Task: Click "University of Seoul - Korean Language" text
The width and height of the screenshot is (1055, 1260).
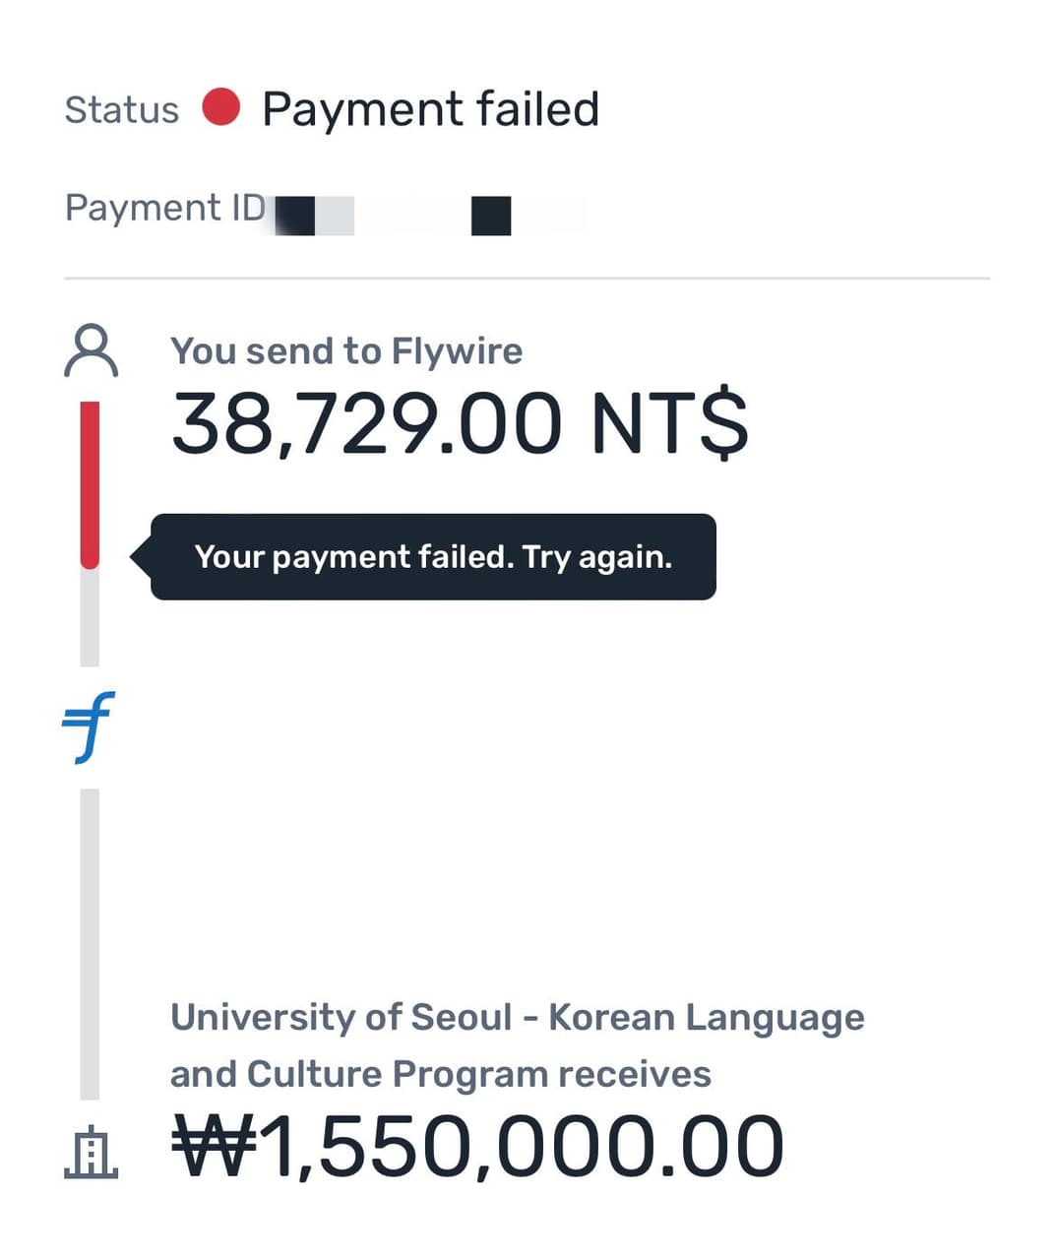Action: 517,1017
